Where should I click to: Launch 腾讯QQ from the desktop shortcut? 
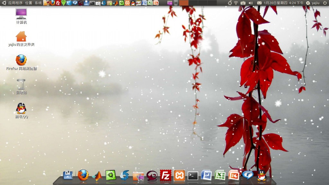[21, 109]
